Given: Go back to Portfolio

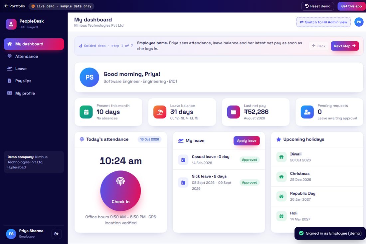Looking at the screenshot, I should click(x=14, y=6).
